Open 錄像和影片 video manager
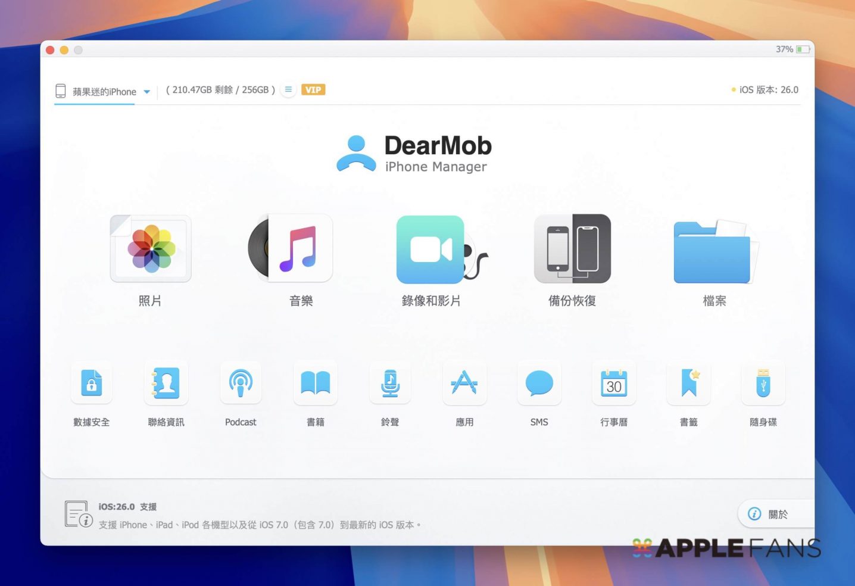The width and height of the screenshot is (855, 586). point(432,249)
